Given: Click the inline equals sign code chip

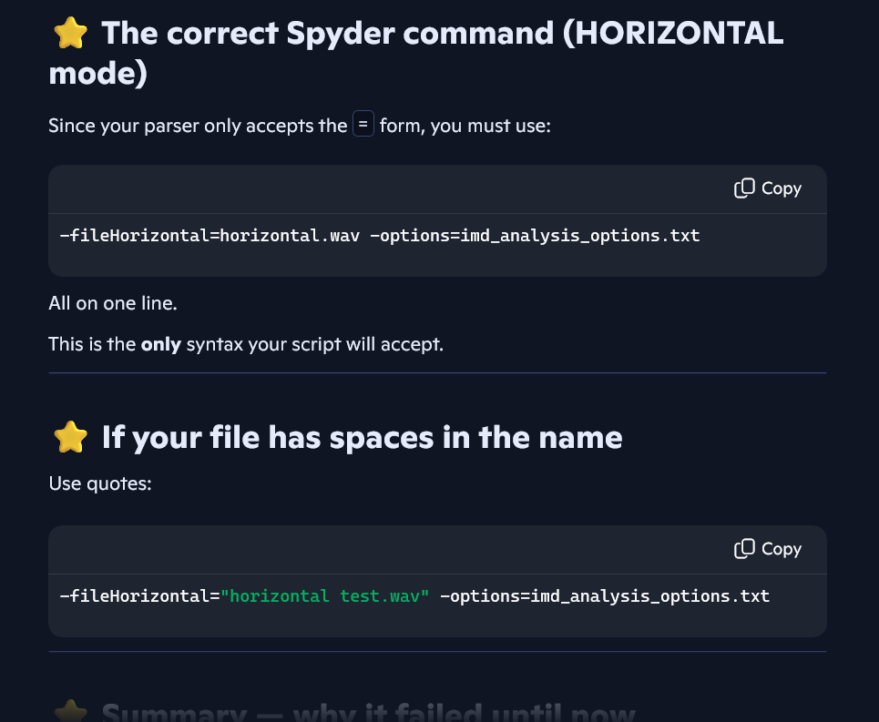Looking at the screenshot, I should pyautogui.click(x=363, y=125).
